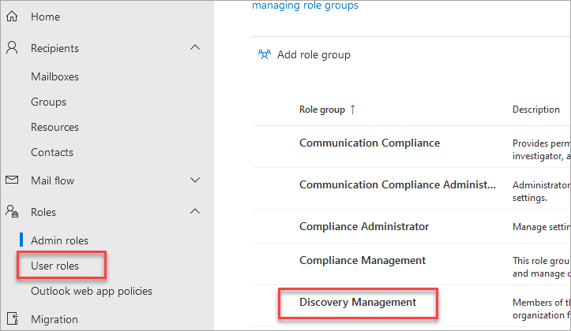The width and height of the screenshot is (571, 331).
Task: Collapse the Recipients section chevron
Action: click(196, 48)
